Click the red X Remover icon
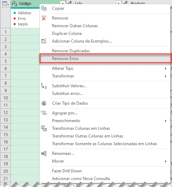 click(x=44, y=18)
